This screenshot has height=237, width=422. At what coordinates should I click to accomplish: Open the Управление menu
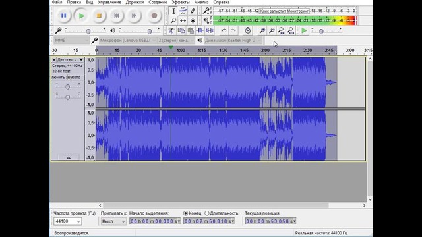click(109, 2)
